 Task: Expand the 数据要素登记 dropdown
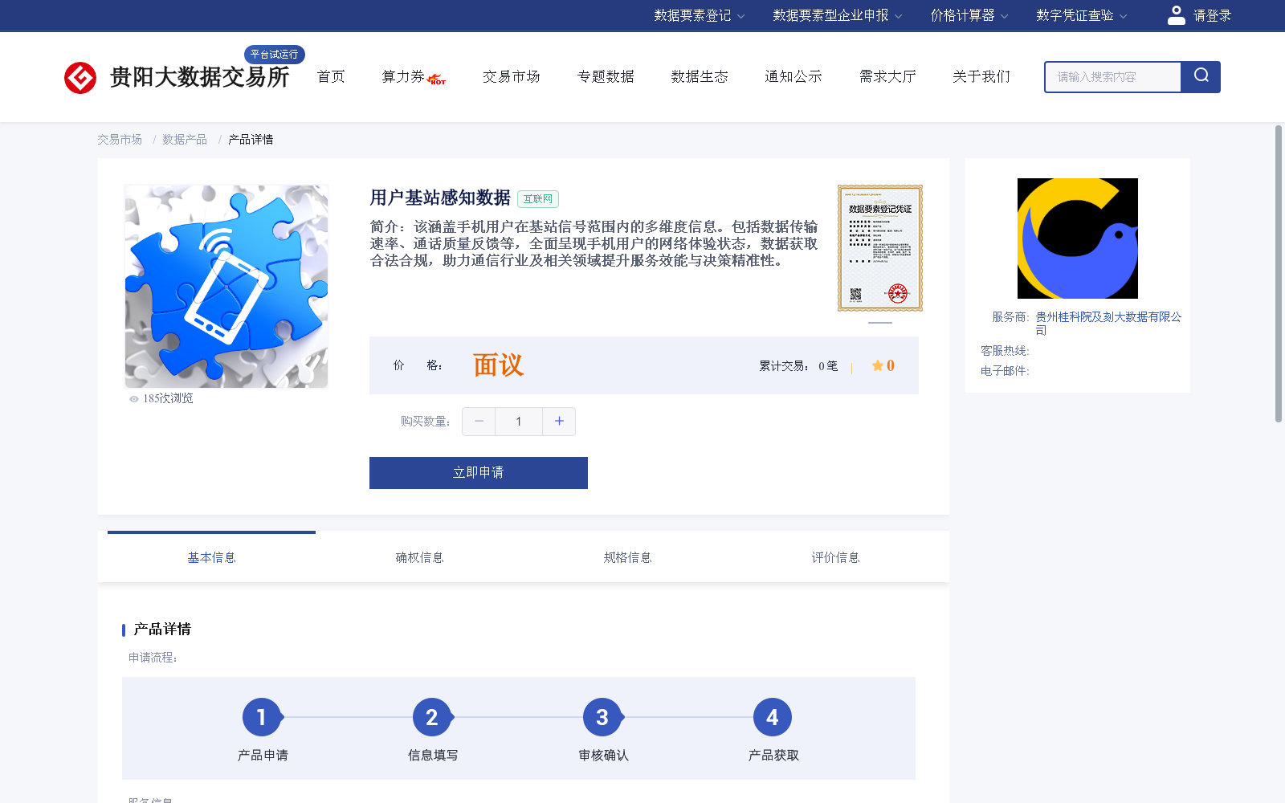(x=699, y=15)
